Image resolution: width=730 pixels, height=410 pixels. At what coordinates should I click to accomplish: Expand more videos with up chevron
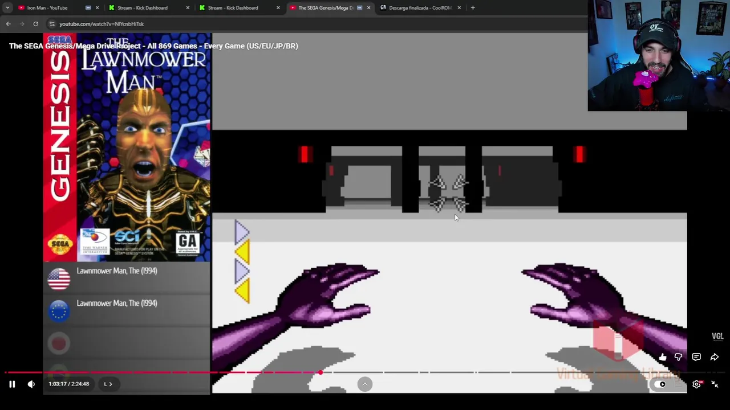(365, 384)
